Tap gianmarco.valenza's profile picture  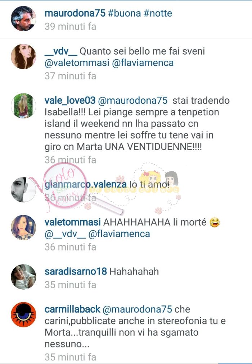(x=23, y=190)
